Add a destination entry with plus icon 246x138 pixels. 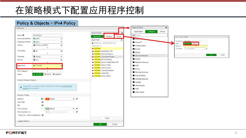48,53
